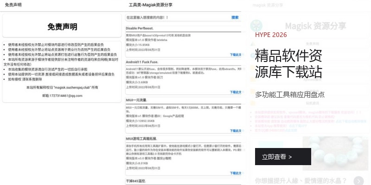Download the MIUI游戏工具箱拓展 module via 下载此文

[236, 173]
